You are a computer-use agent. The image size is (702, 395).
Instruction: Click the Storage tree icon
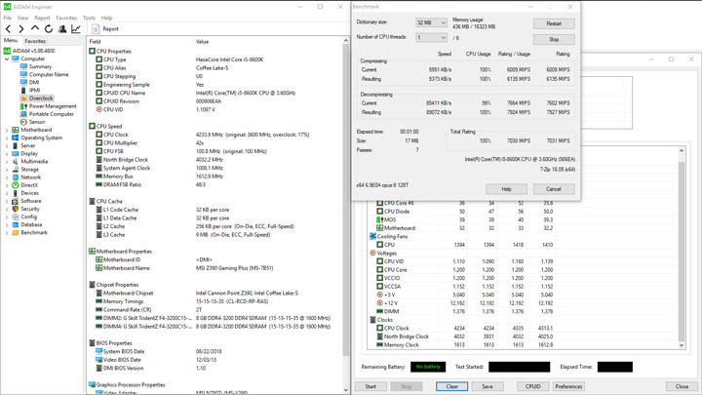coord(16,170)
